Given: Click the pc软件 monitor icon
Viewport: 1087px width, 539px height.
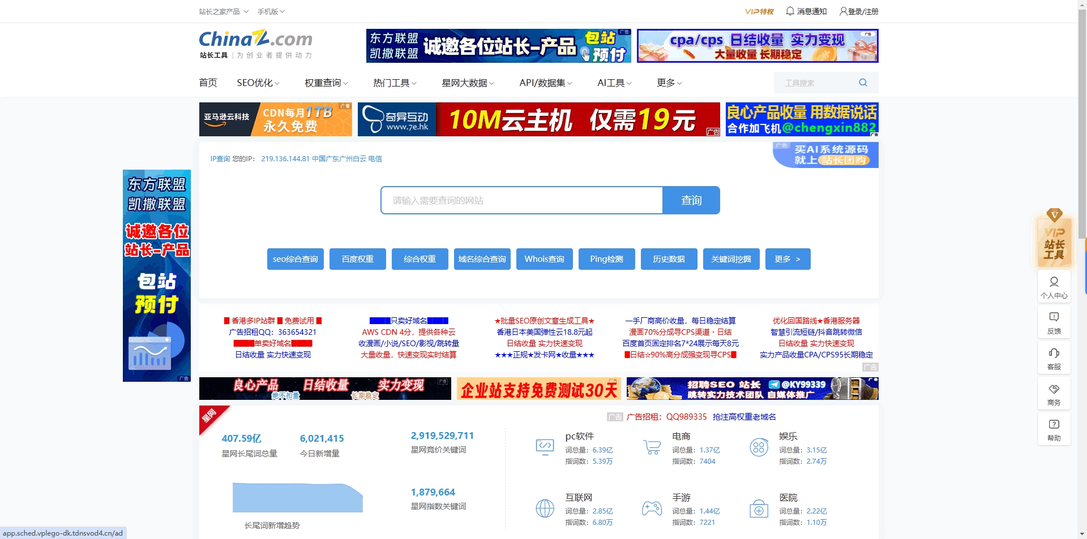Looking at the screenshot, I should click(545, 446).
